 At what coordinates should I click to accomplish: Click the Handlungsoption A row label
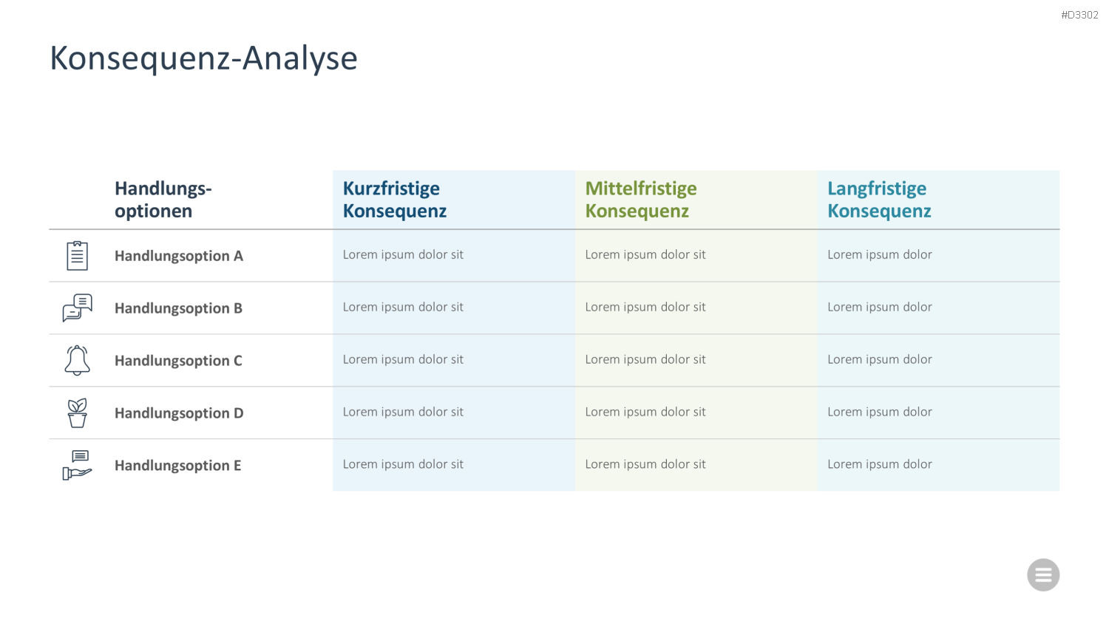click(179, 256)
